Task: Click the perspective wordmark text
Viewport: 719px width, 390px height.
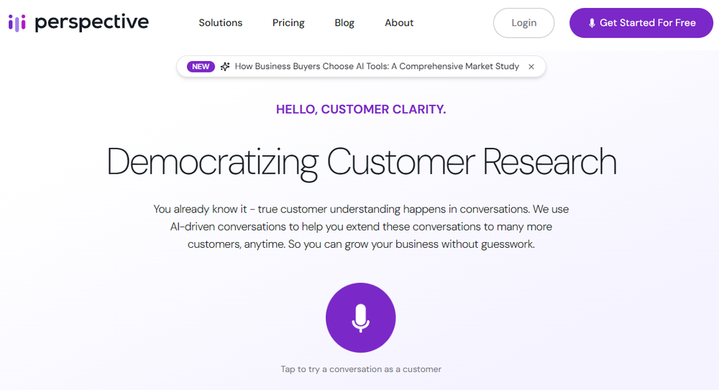Action: (92, 22)
